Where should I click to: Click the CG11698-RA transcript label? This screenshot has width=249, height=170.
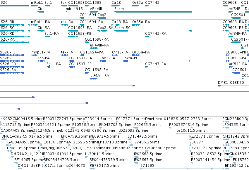[97, 39]
